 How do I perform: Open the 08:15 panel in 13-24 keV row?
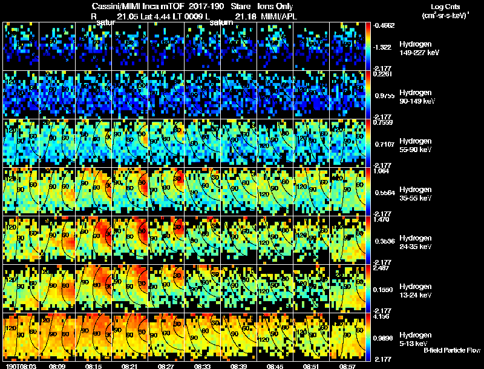[x=94, y=288]
